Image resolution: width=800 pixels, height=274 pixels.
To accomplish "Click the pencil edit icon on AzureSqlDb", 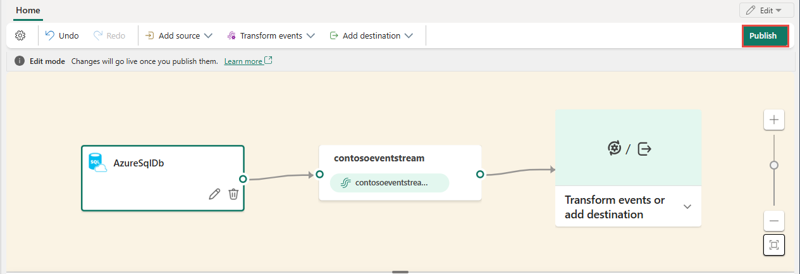I will pos(214,194).
